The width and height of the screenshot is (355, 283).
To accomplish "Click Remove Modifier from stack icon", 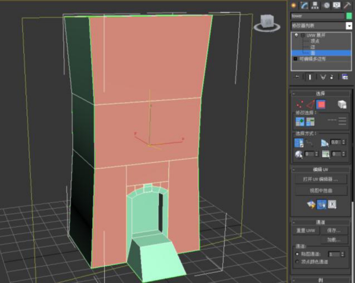I will point(332,77).
